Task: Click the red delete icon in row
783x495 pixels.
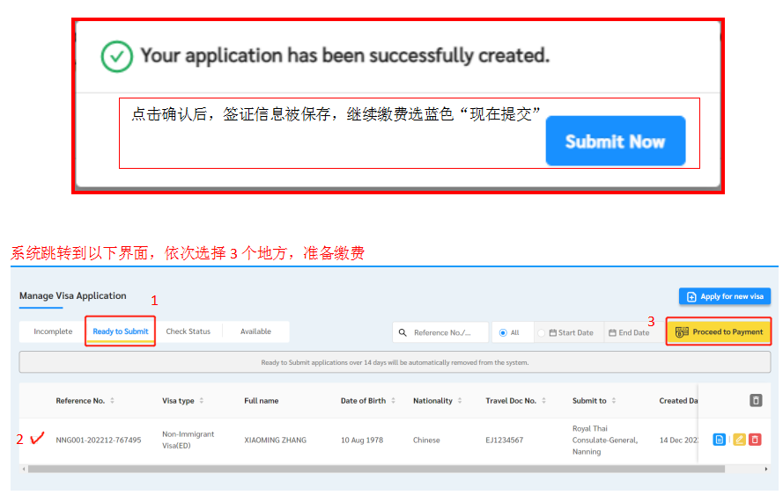Action: coord(755,440)
